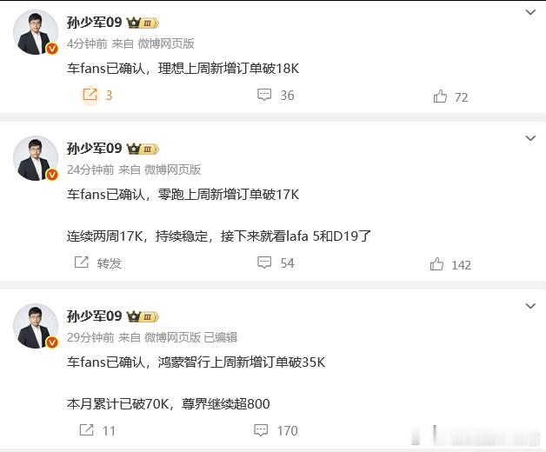Repost the 理想 18K orders post

tap(97, 95)
